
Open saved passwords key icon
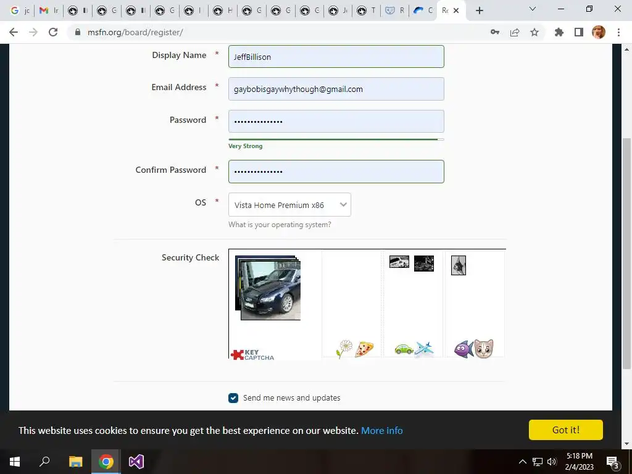tap(495, 32)
